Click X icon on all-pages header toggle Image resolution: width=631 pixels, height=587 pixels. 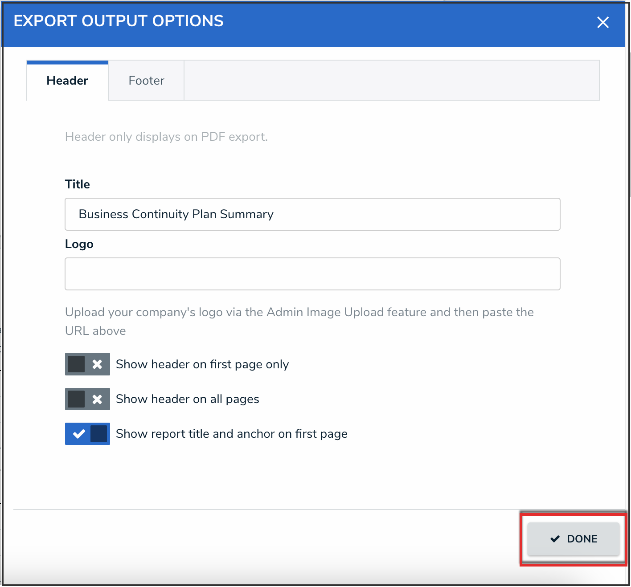click(97, 399)
